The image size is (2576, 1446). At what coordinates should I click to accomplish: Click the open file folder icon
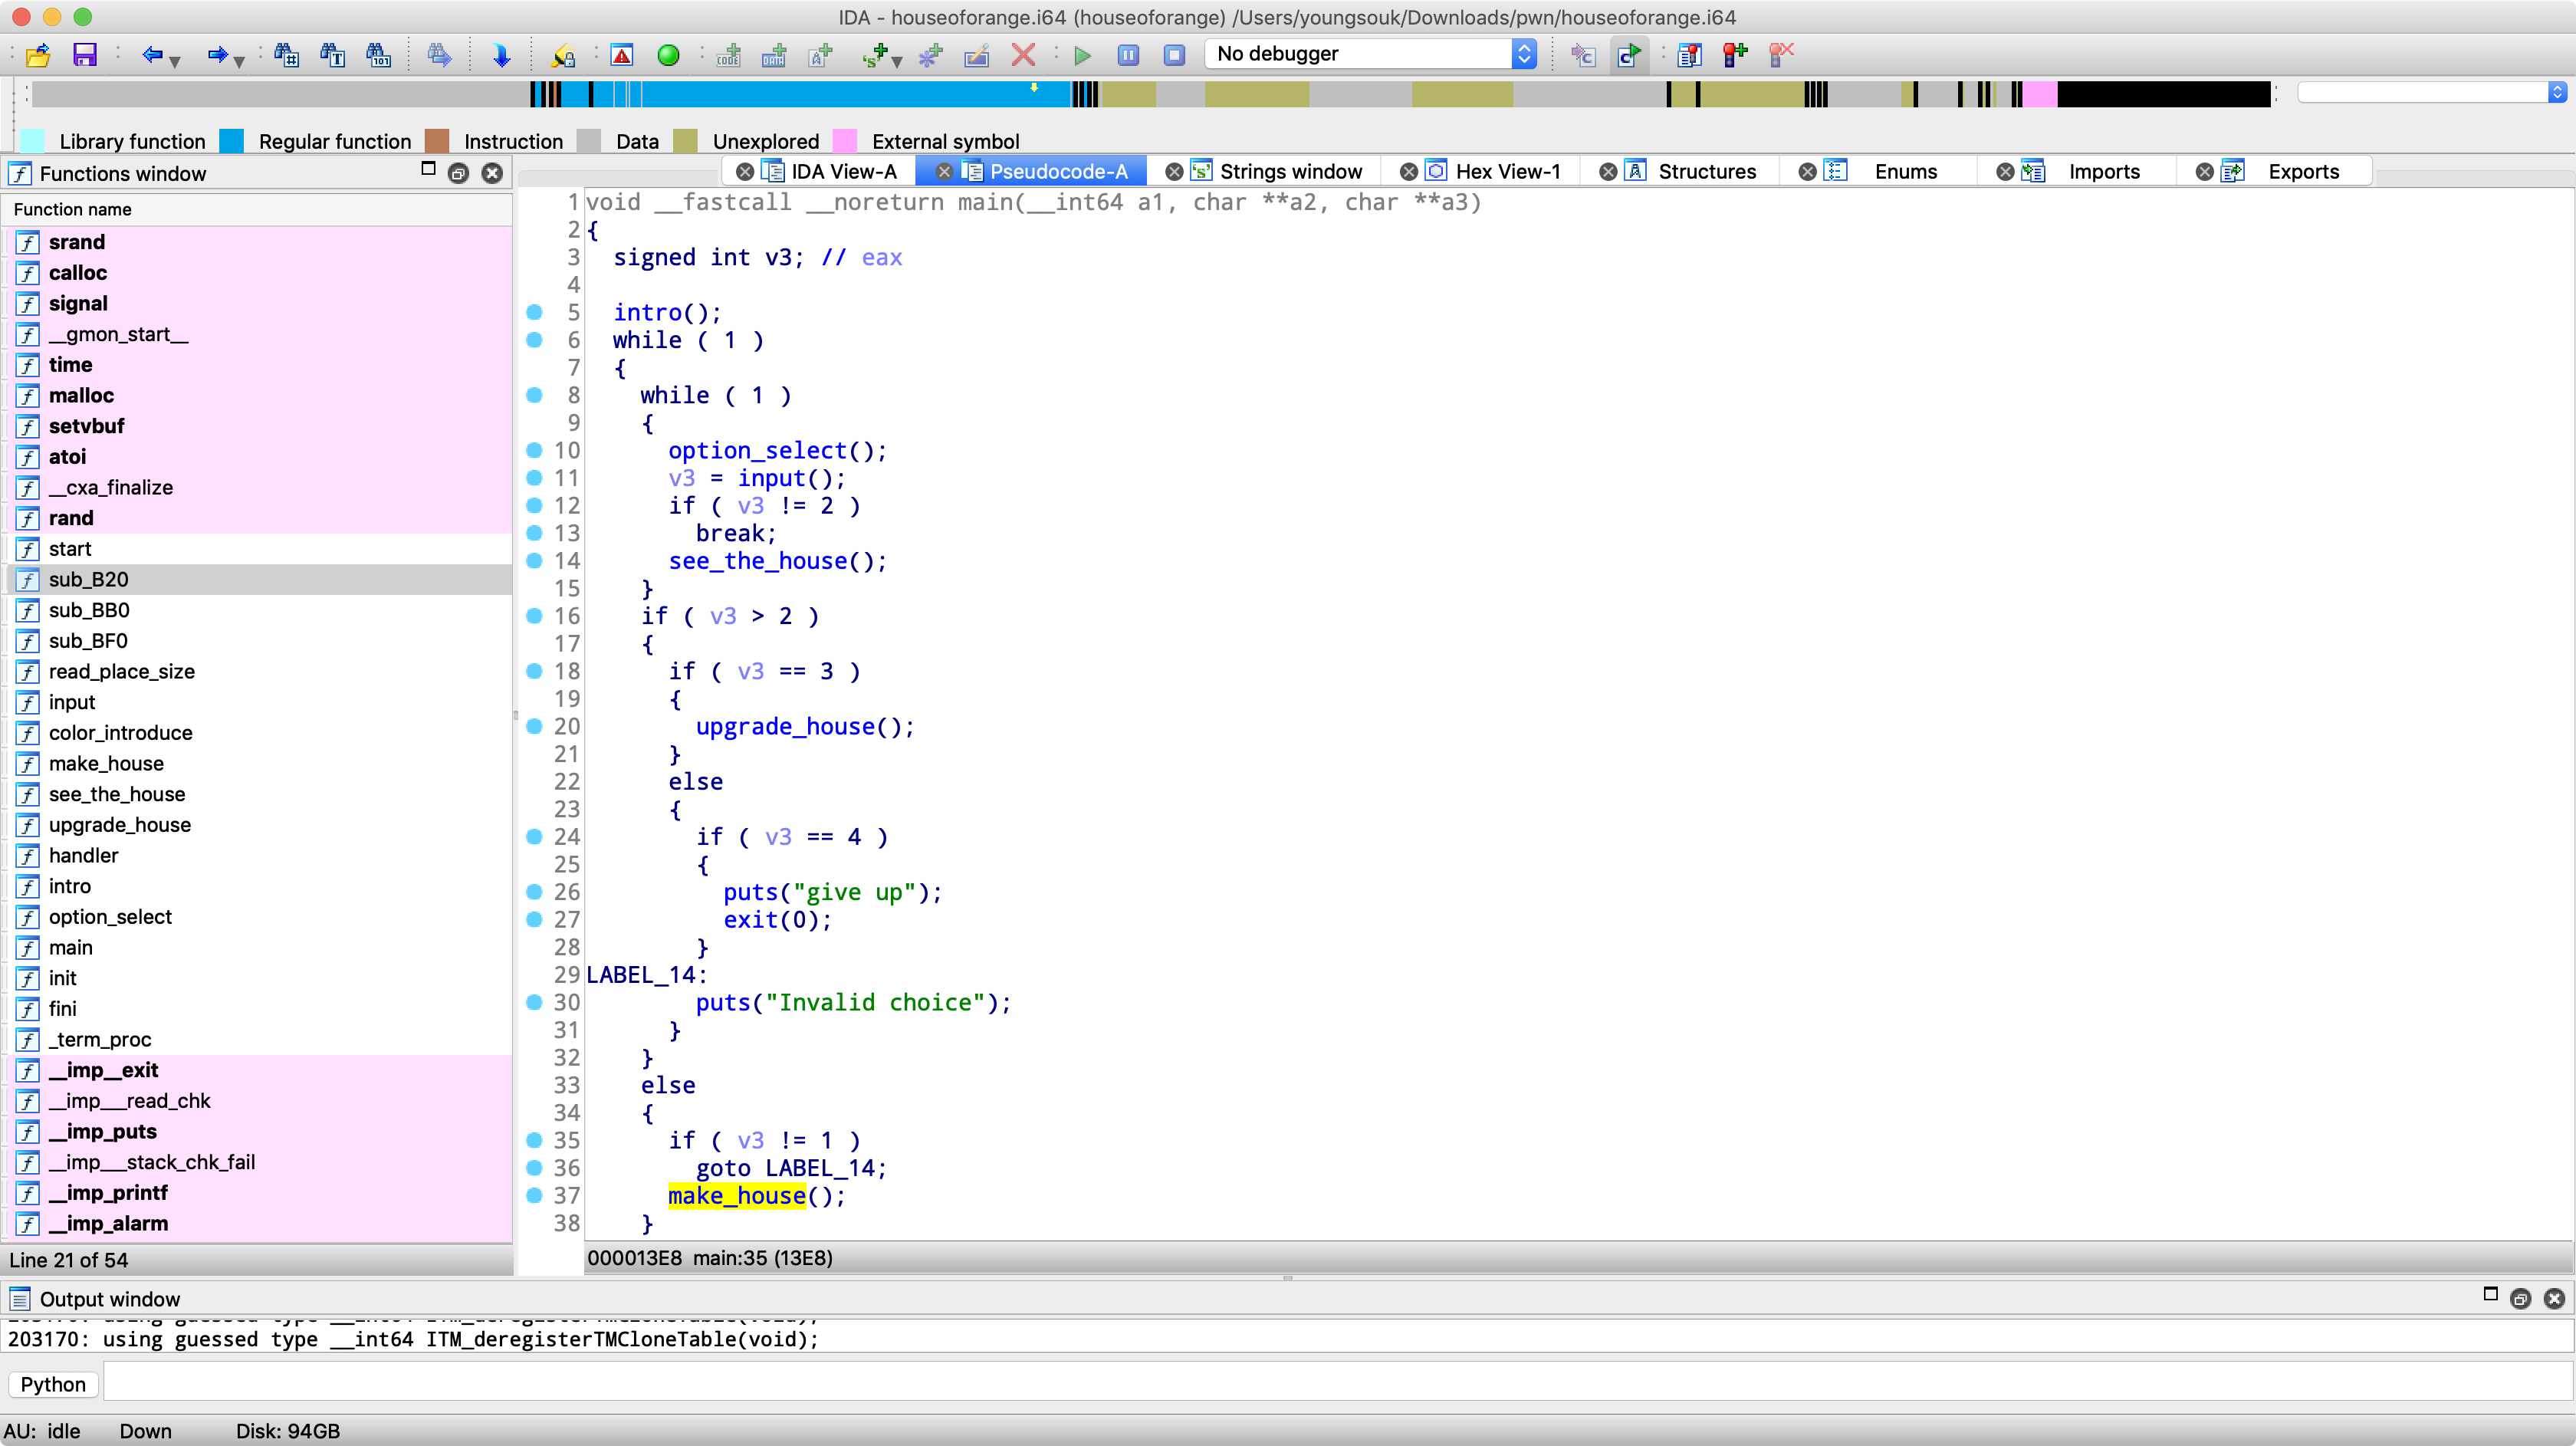38,55
